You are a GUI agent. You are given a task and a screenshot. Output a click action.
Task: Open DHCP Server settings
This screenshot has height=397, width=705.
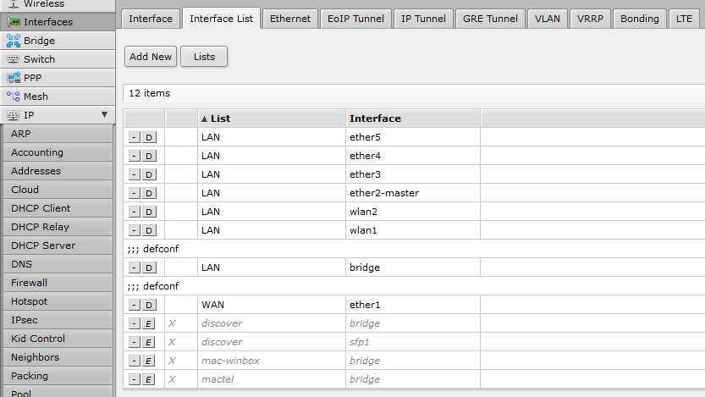pyautogui.click(x=58, y=245)
